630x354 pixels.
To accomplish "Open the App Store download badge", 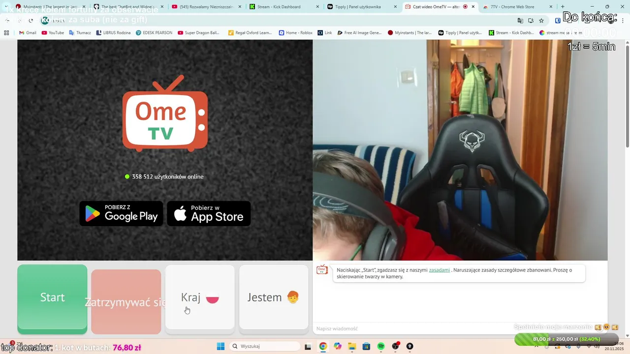I will coord(209,213).
